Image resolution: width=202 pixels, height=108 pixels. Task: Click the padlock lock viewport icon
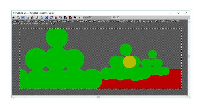click(x=32, y=17)
